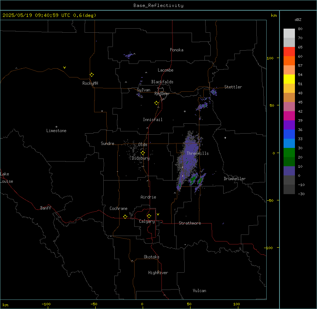This screenshot has width=317, height=309.
Task: Click the yellow km label at top right
Action: pos(274,15)
